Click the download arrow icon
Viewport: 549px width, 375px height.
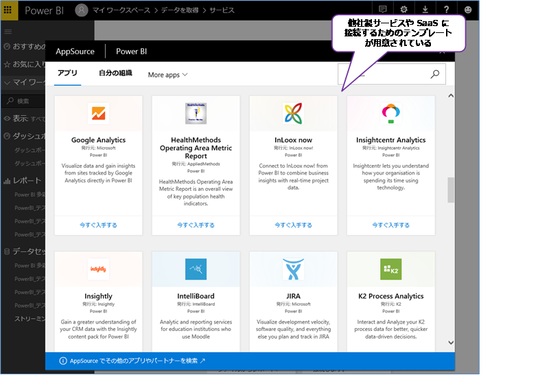[425, 10]
